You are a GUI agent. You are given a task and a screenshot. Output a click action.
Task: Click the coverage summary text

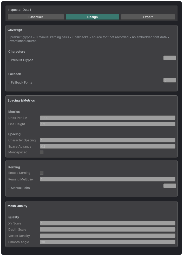tap(88, 39)
